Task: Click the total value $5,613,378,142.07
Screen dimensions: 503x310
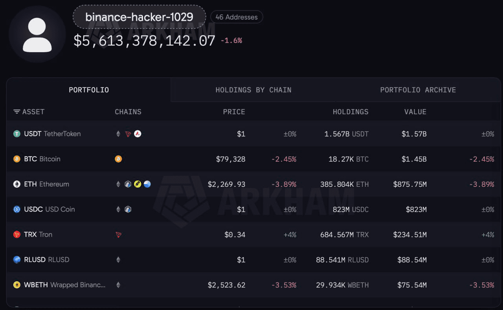Action: (x=145, y=40)
